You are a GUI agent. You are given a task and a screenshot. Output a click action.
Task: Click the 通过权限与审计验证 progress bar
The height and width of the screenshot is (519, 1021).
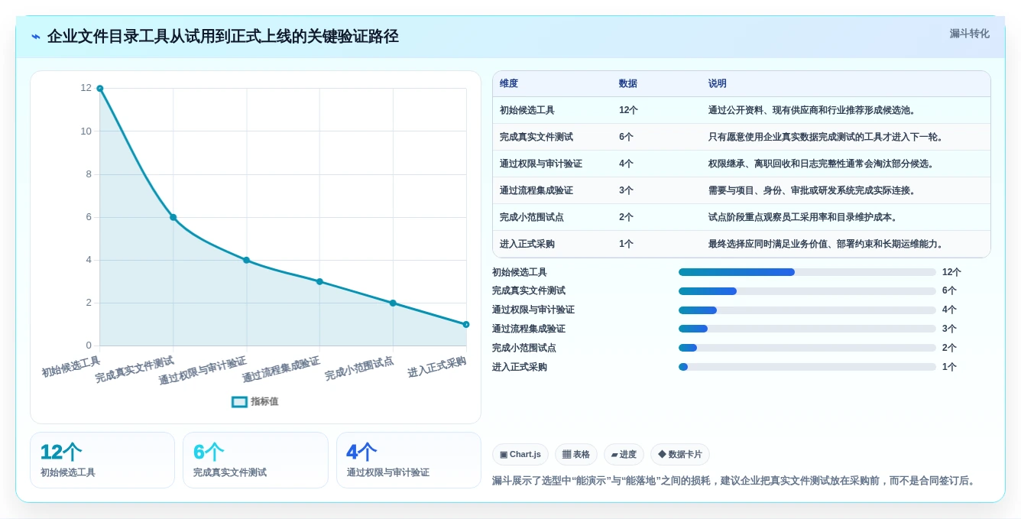(x=807, y=310)
